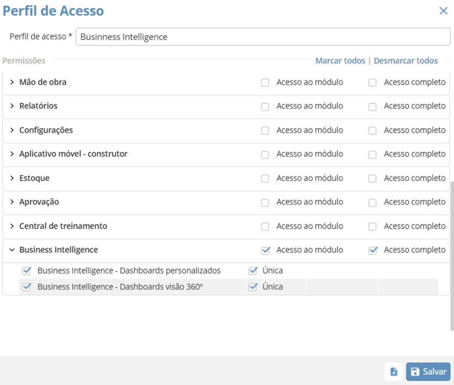Uncheck Única for Dashboards visão 360º
This screenshot has height=385, width=454.
pos(252,287)
